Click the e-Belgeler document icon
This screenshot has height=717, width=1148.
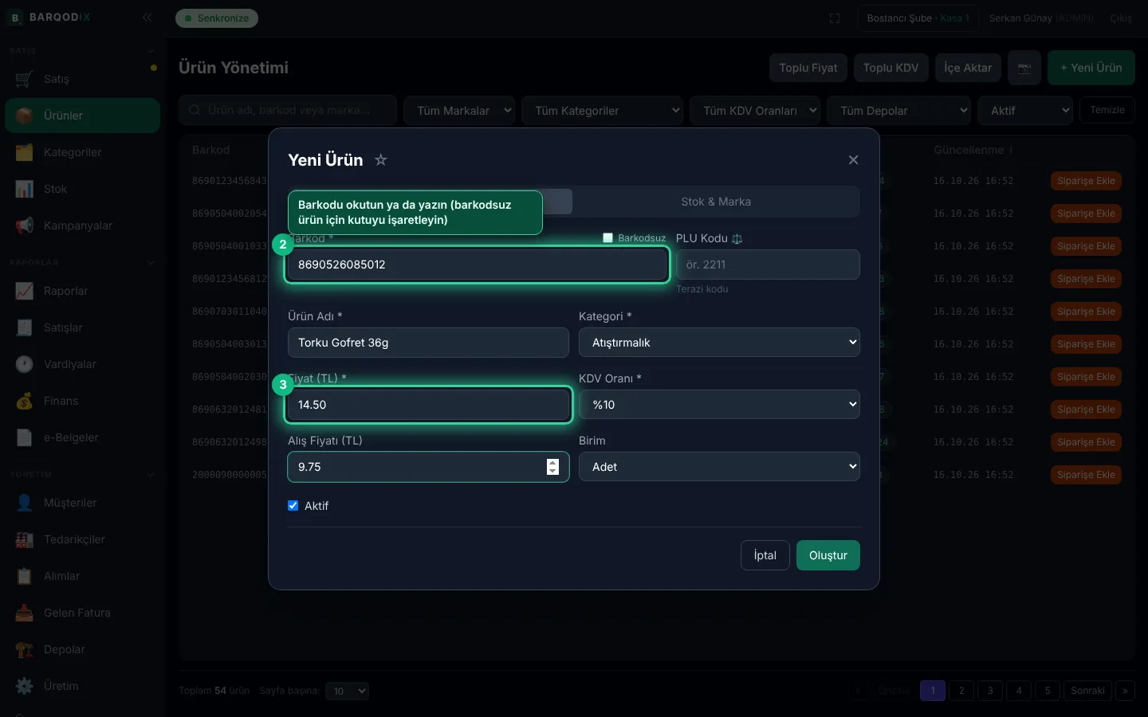pyautogui.click(x=25, y=437)
